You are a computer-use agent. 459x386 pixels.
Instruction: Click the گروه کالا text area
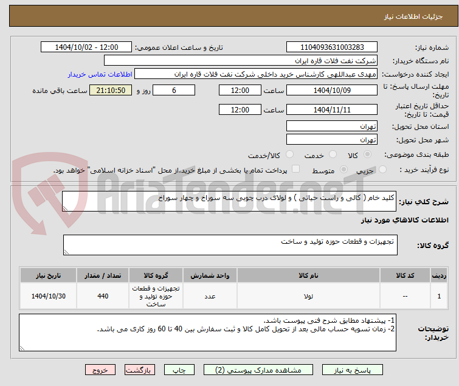click(x=230, y=245)
